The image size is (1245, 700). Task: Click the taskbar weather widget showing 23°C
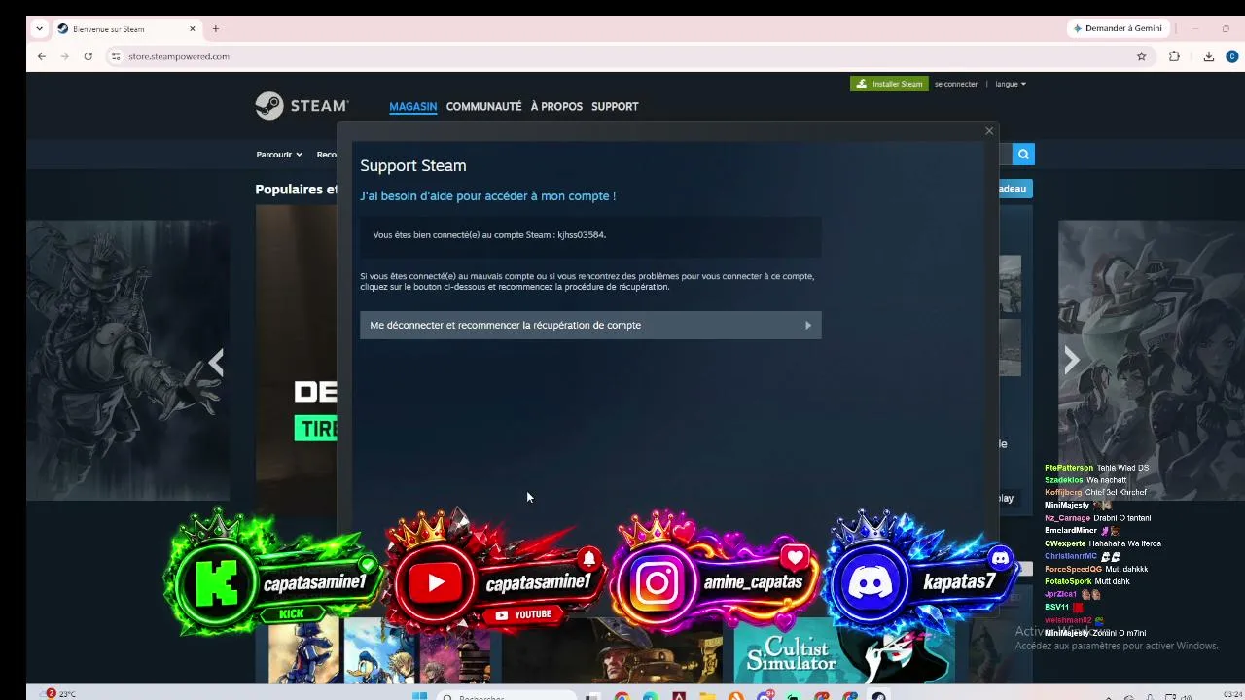[60, 694]
